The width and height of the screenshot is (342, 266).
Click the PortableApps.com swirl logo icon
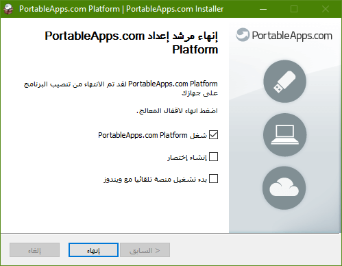click(x=243, y=35)
